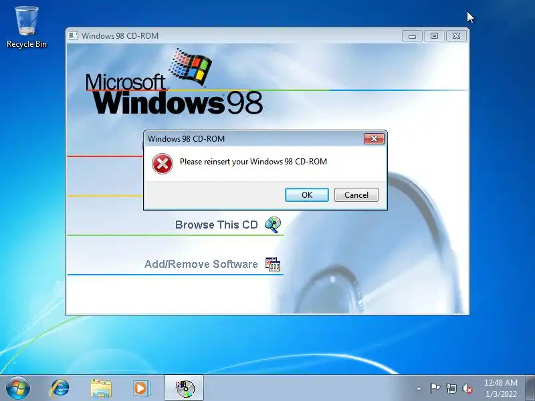The height and width of the screenshot is (401, 535).
Task: Open Windows Explorer folder in taskbar
Action: [x=101, y=388]
